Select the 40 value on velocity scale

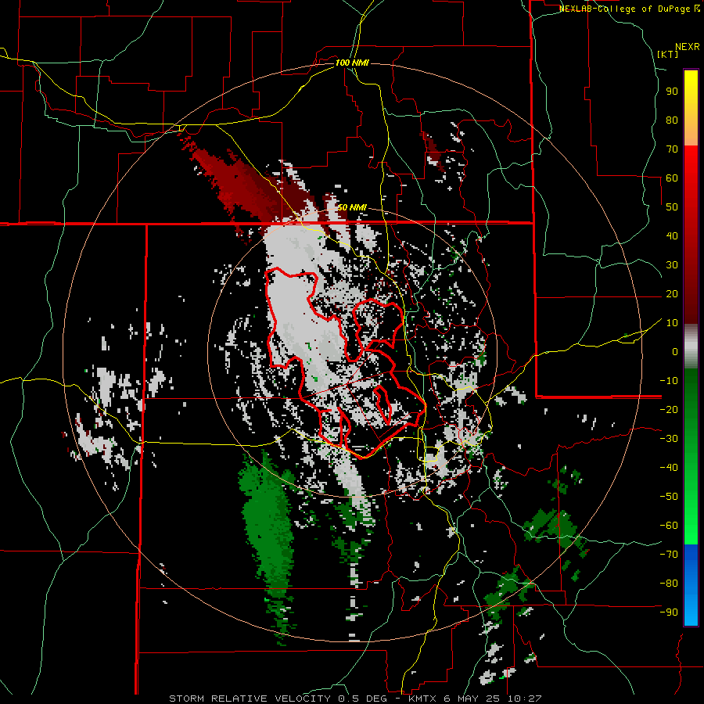pyautogui.click(x=672, y=235)
